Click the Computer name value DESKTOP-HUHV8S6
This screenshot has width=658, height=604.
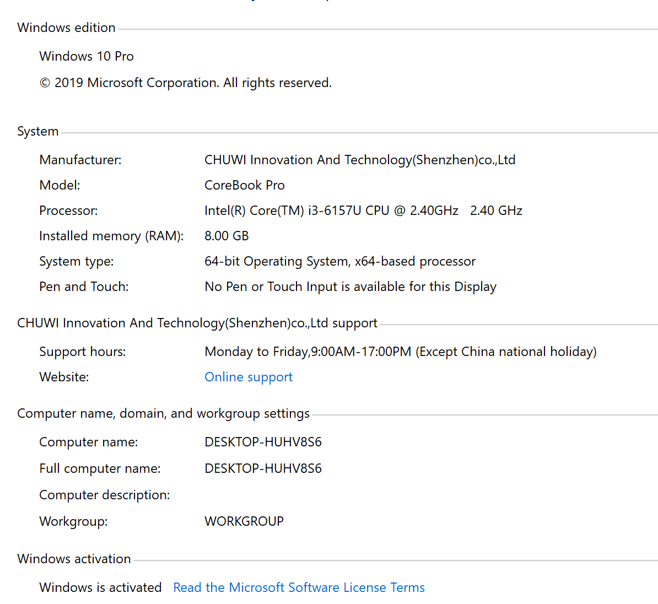coord(263,442)
